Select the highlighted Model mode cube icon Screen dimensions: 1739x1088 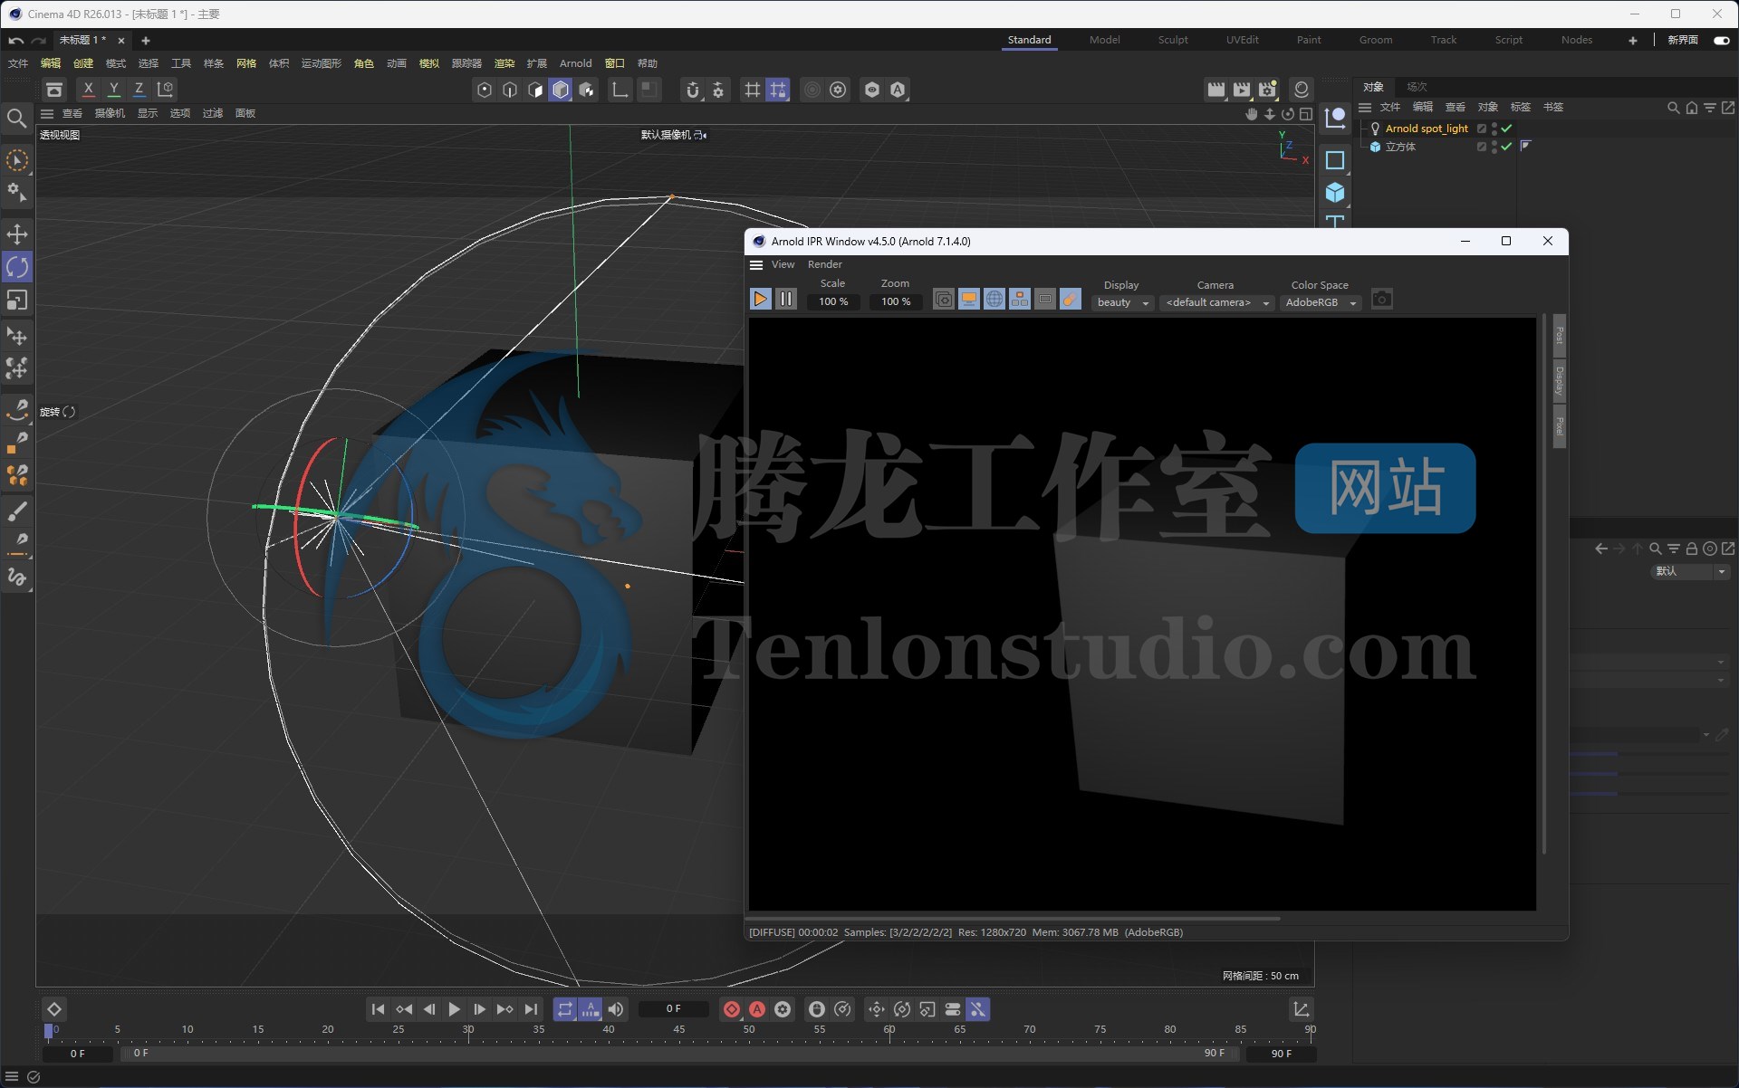561,90
